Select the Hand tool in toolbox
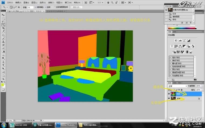The image size is (205, 128). pyautogui.click(x=3, y=76)
